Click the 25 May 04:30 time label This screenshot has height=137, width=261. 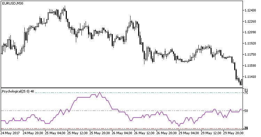(55, 133)
